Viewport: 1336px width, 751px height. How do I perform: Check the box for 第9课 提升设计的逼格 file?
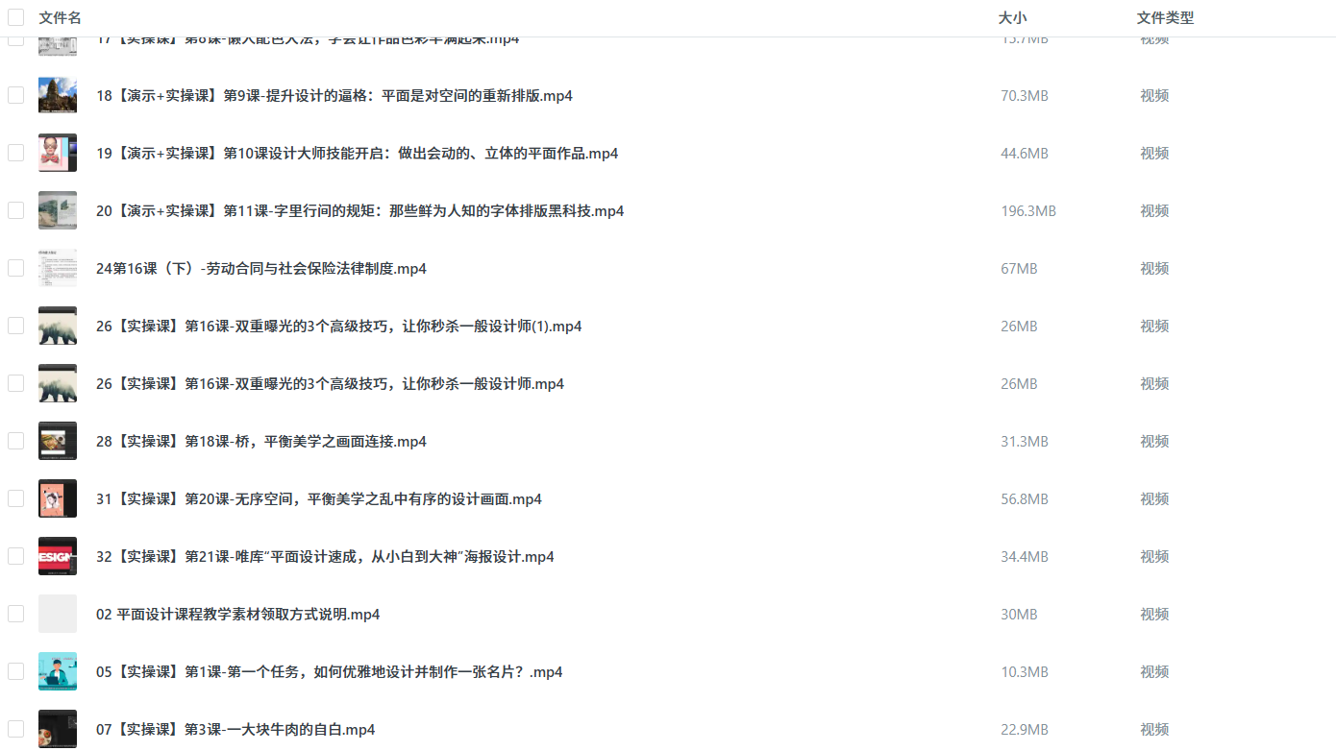pyautogui.click(x=15, y=95)
